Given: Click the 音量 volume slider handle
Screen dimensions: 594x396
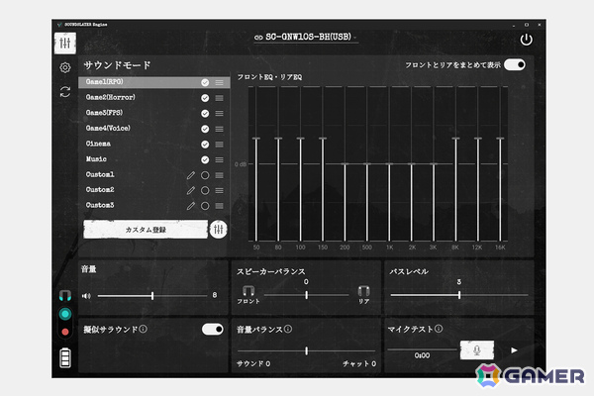Looking at the screenshot, I should coord(152,296).
